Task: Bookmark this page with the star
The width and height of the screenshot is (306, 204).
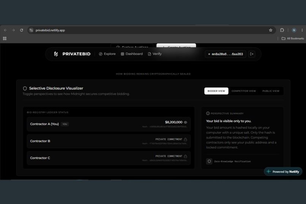Action: point(271,30)
